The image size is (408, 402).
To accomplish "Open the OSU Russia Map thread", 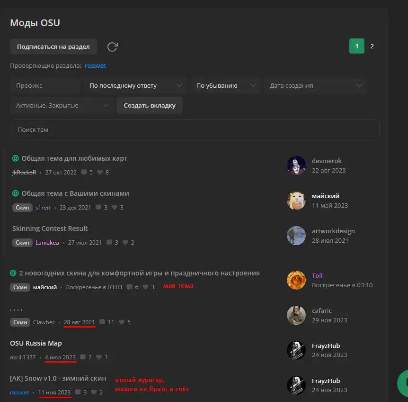I will pyautogui.click(x=36, y=343).
